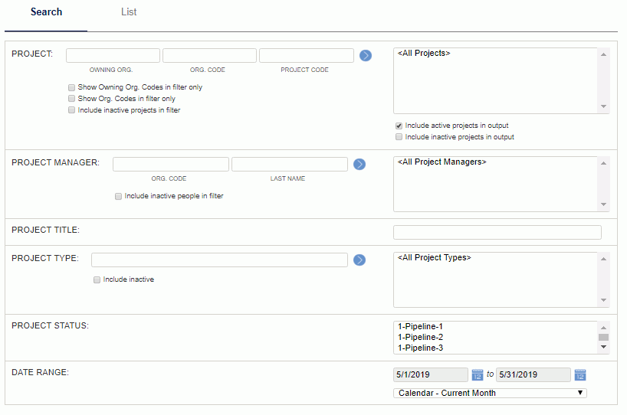This screenshot has width=627, height=415.
Task: Click the down arrow in the Project Types list
Action: coord(603,300)
